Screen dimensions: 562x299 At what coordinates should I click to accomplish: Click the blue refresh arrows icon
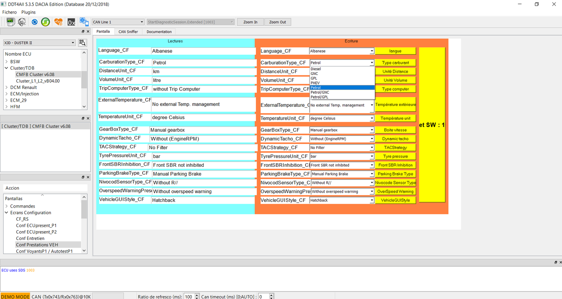pyautogui.click(x=34, y=21)
